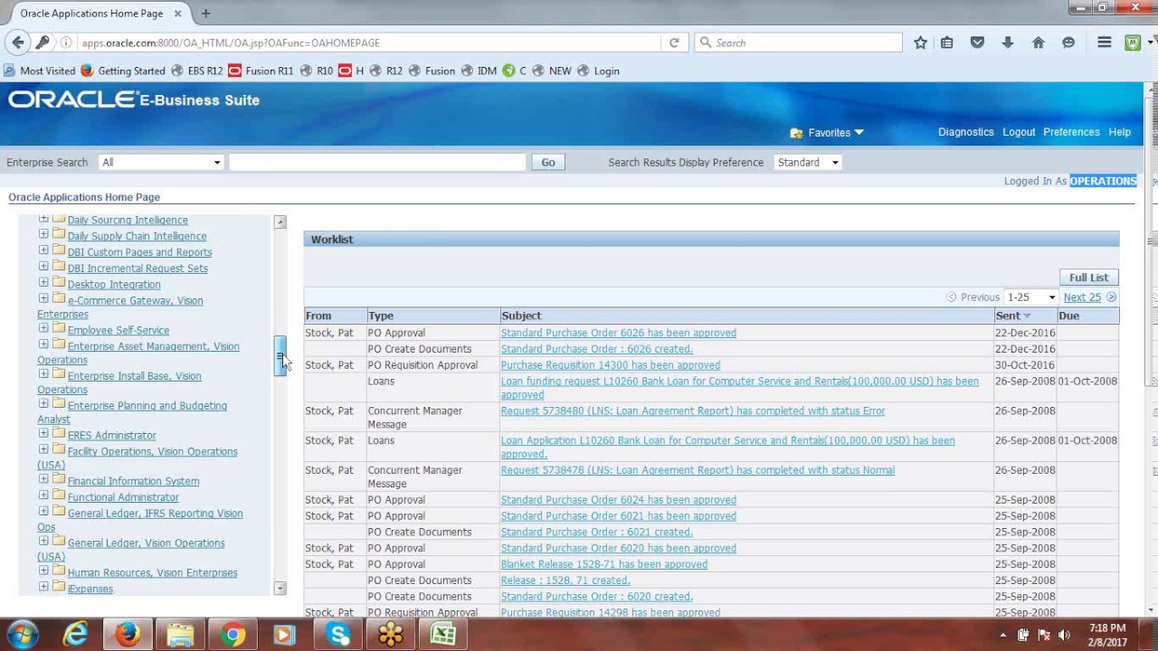
Task: Open the Diagnostics link
Action: click(965, 132)
